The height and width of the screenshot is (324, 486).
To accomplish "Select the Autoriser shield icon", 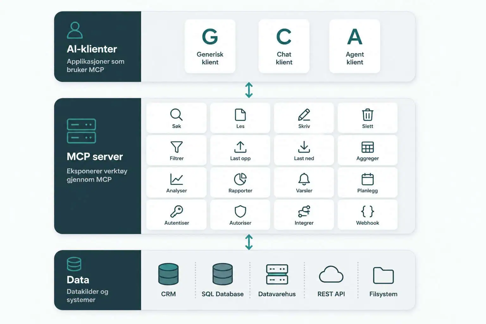I will pyautogui.click(x=240, y=211).
